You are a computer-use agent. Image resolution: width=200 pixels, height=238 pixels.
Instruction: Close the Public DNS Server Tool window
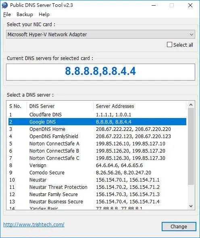190,6
